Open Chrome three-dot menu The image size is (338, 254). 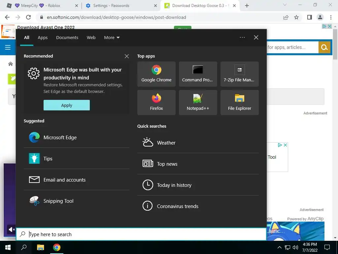point(331,17)
